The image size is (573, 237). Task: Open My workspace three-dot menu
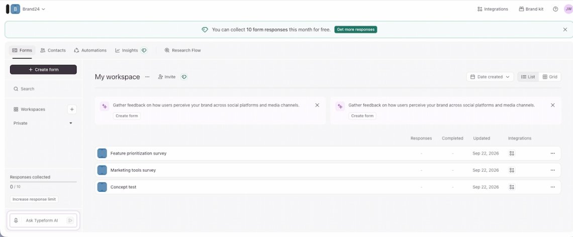[x=147, y=77]
